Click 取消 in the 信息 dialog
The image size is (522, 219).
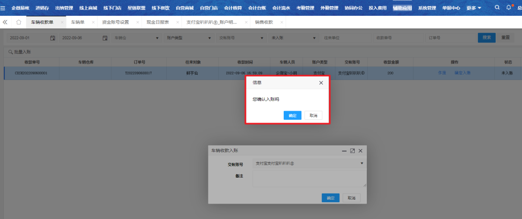[313, 116]
